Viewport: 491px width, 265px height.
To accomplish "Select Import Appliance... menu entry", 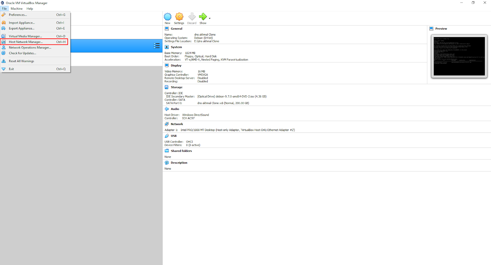I will 35,23.
